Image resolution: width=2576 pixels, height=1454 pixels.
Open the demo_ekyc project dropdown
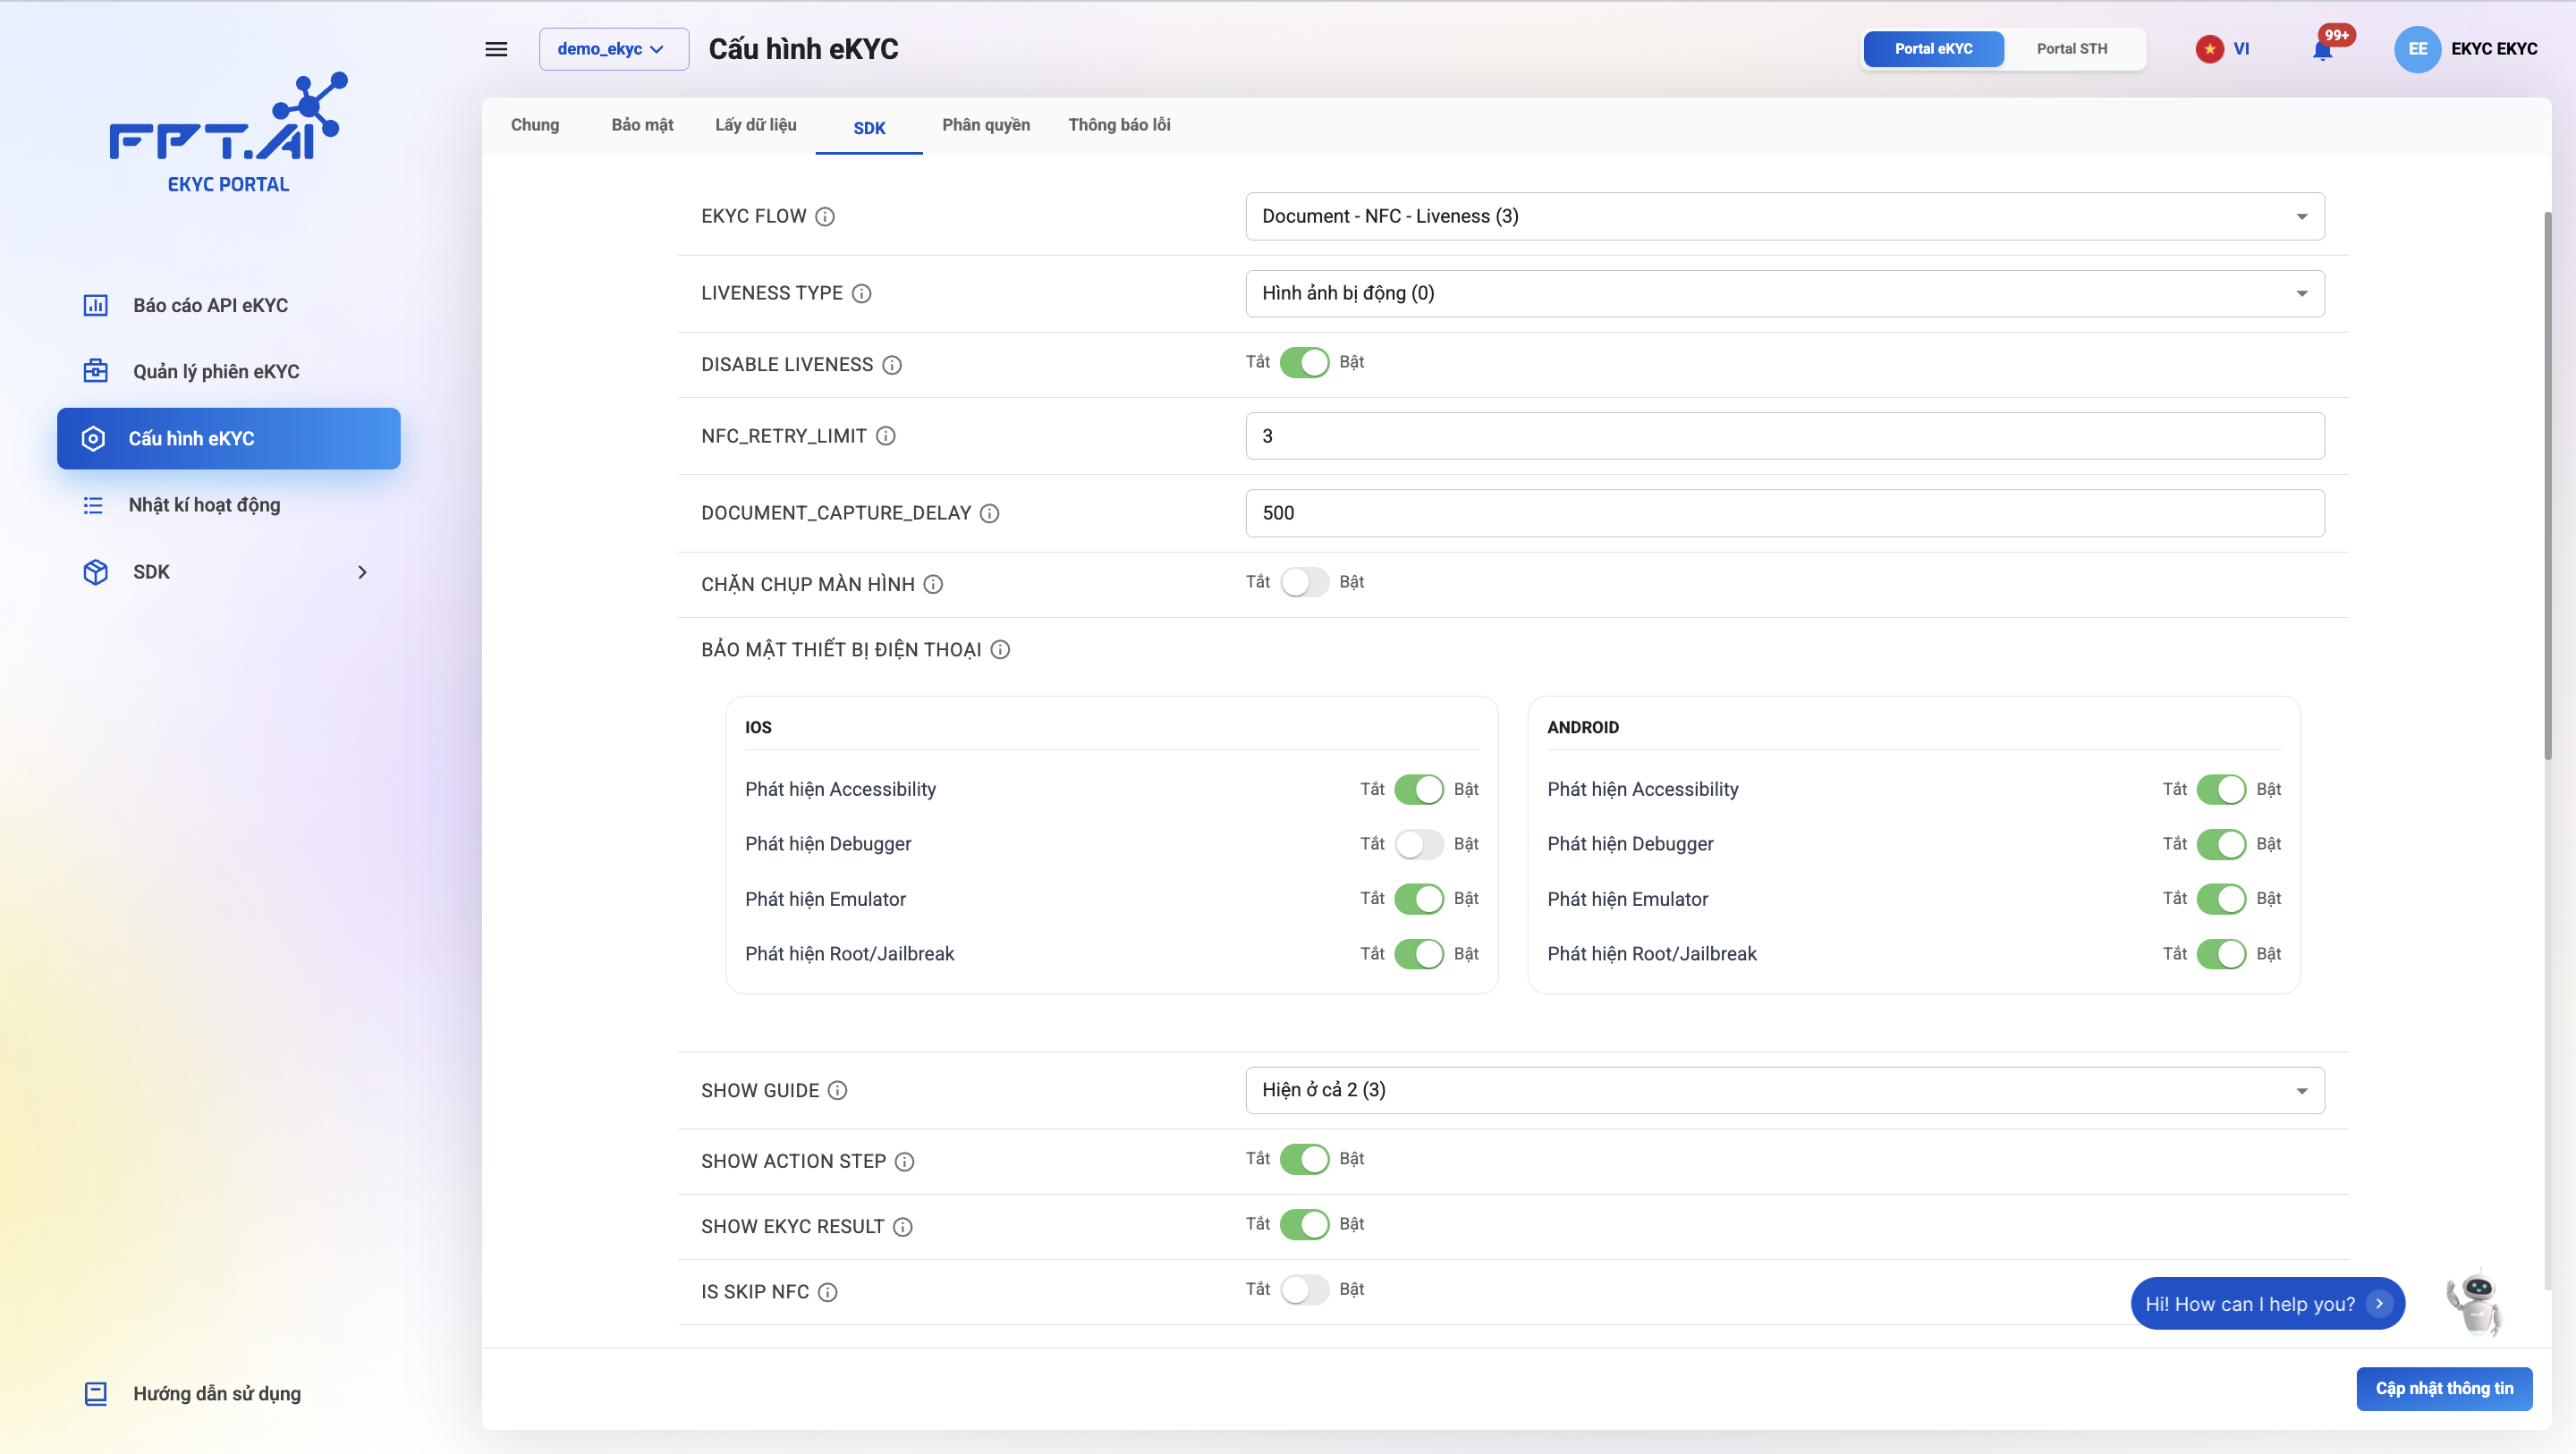[614, 49]
